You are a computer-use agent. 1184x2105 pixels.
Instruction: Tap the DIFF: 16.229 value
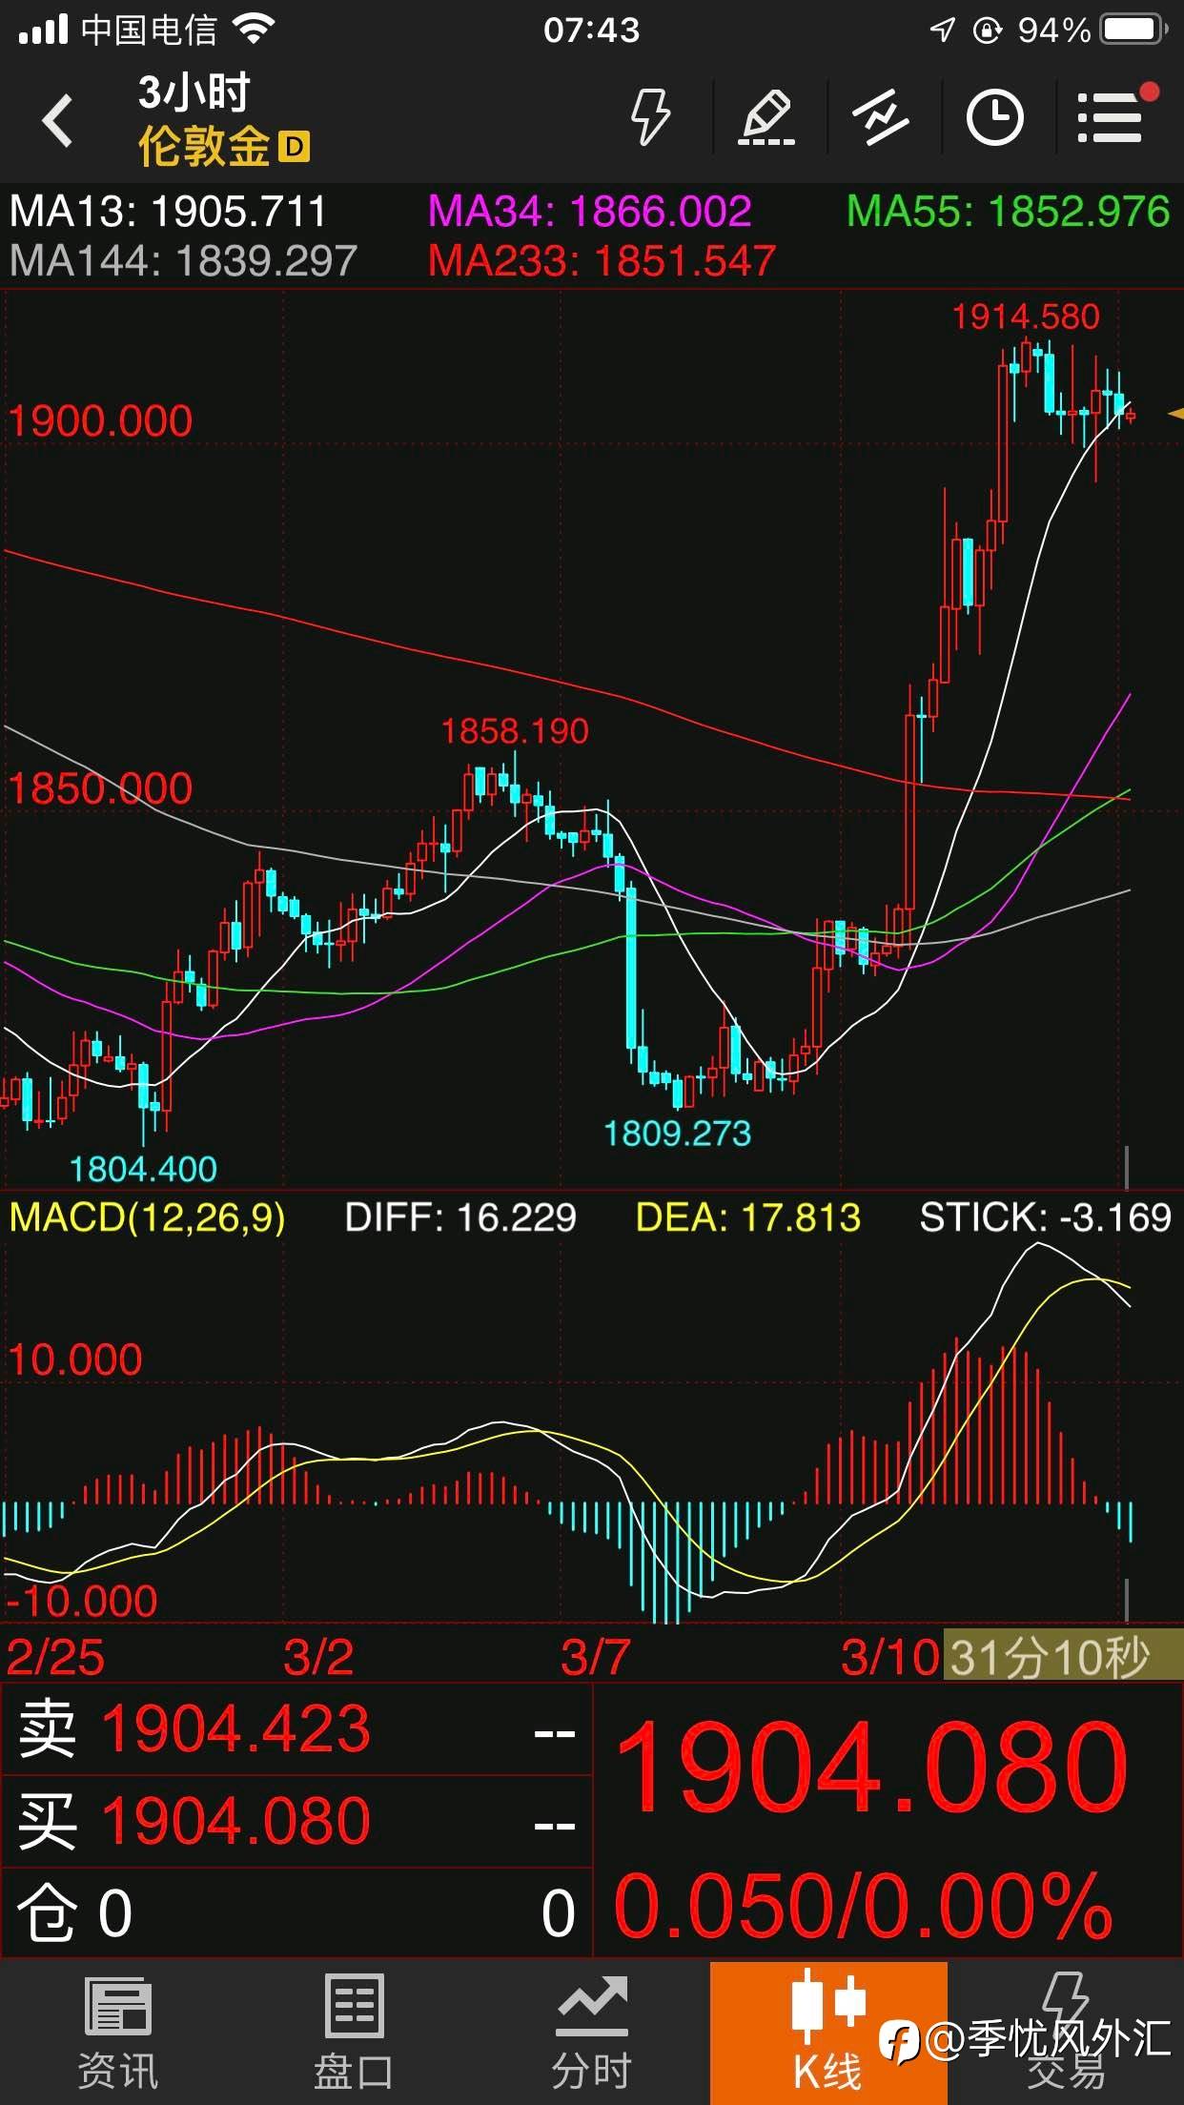pyautogui.click(x=460, y=1217)
